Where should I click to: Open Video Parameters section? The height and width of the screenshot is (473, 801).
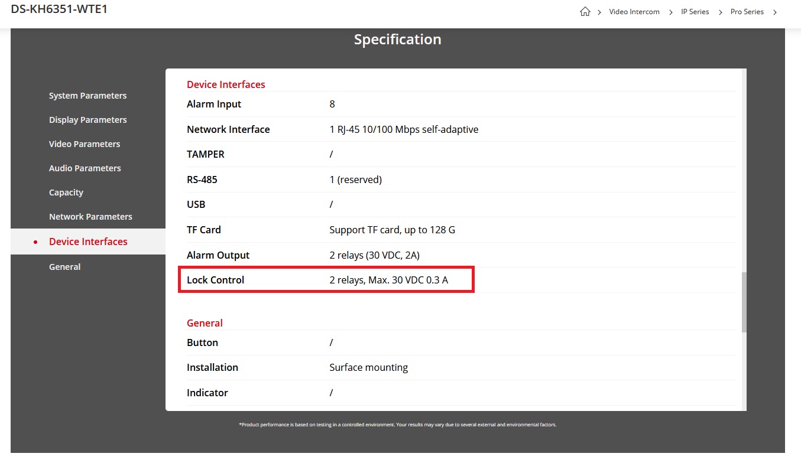tap(84, 144)
